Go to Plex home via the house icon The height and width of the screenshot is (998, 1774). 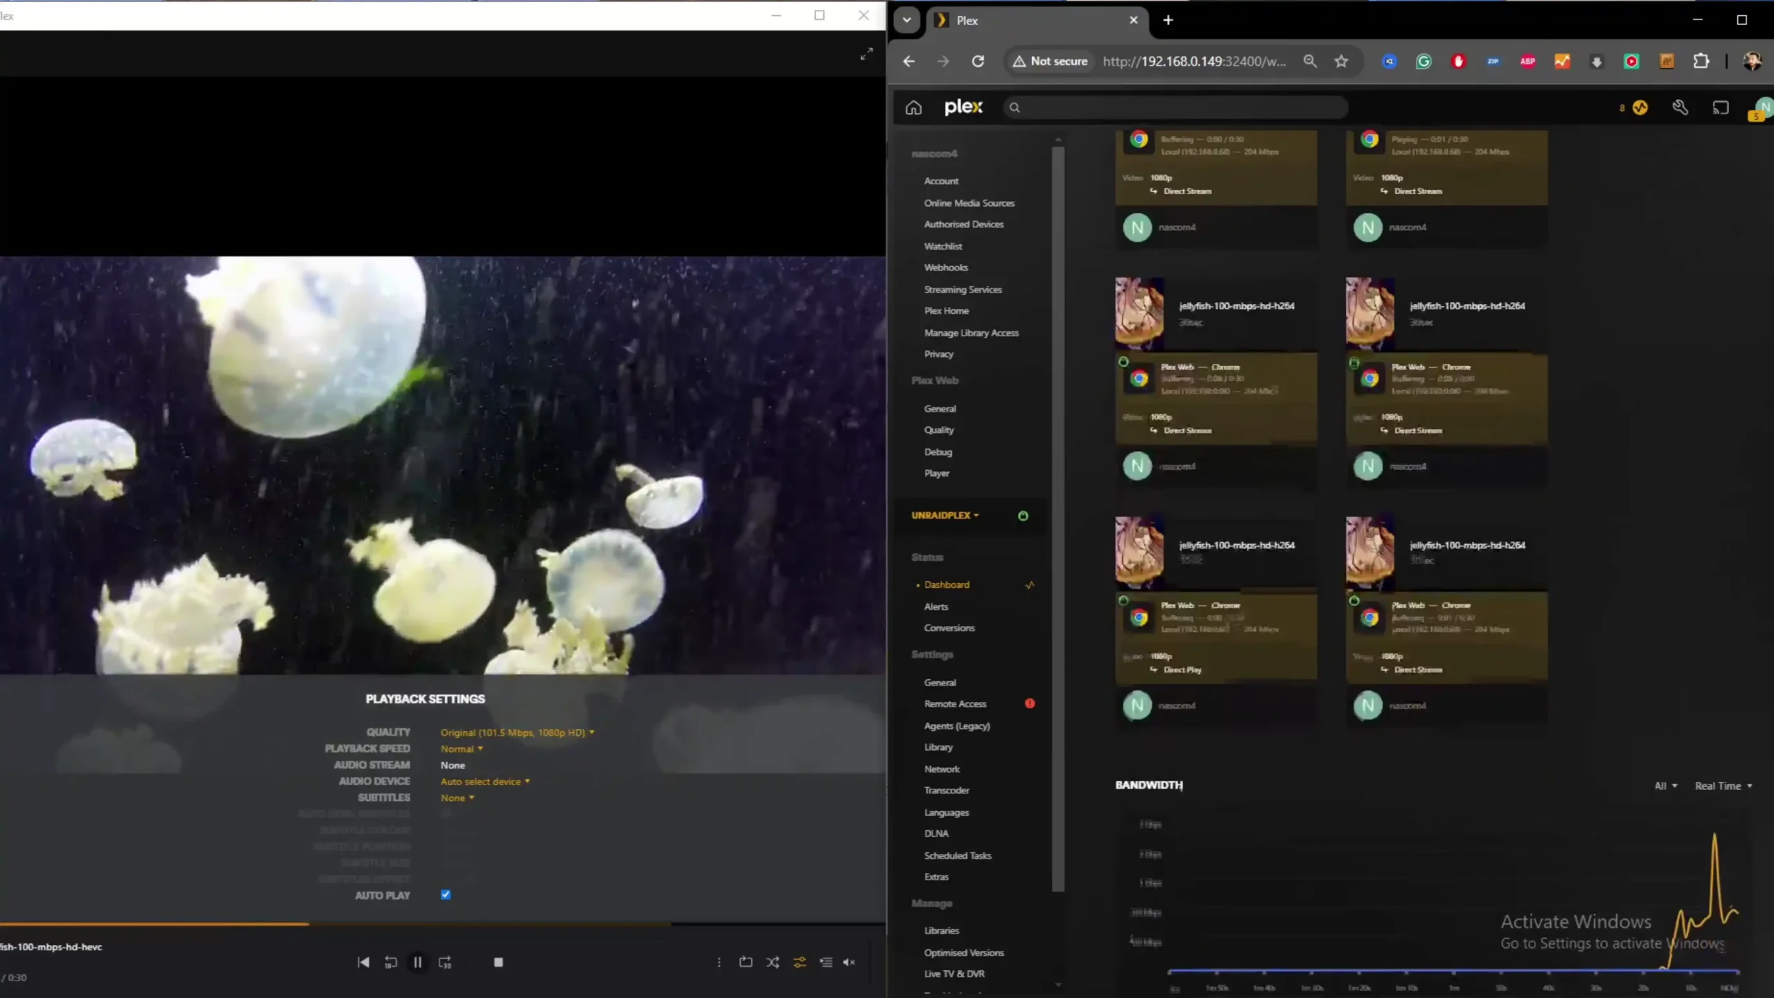913,107
